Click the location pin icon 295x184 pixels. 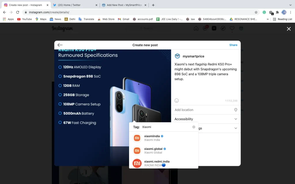point(236,110)
